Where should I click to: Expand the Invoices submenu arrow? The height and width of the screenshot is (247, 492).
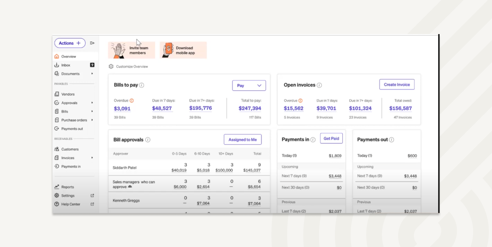pyautogui.click(x=92, y=158)
